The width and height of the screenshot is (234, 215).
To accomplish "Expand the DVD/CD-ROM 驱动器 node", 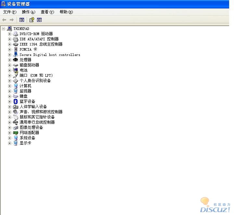I will [9, 34].
